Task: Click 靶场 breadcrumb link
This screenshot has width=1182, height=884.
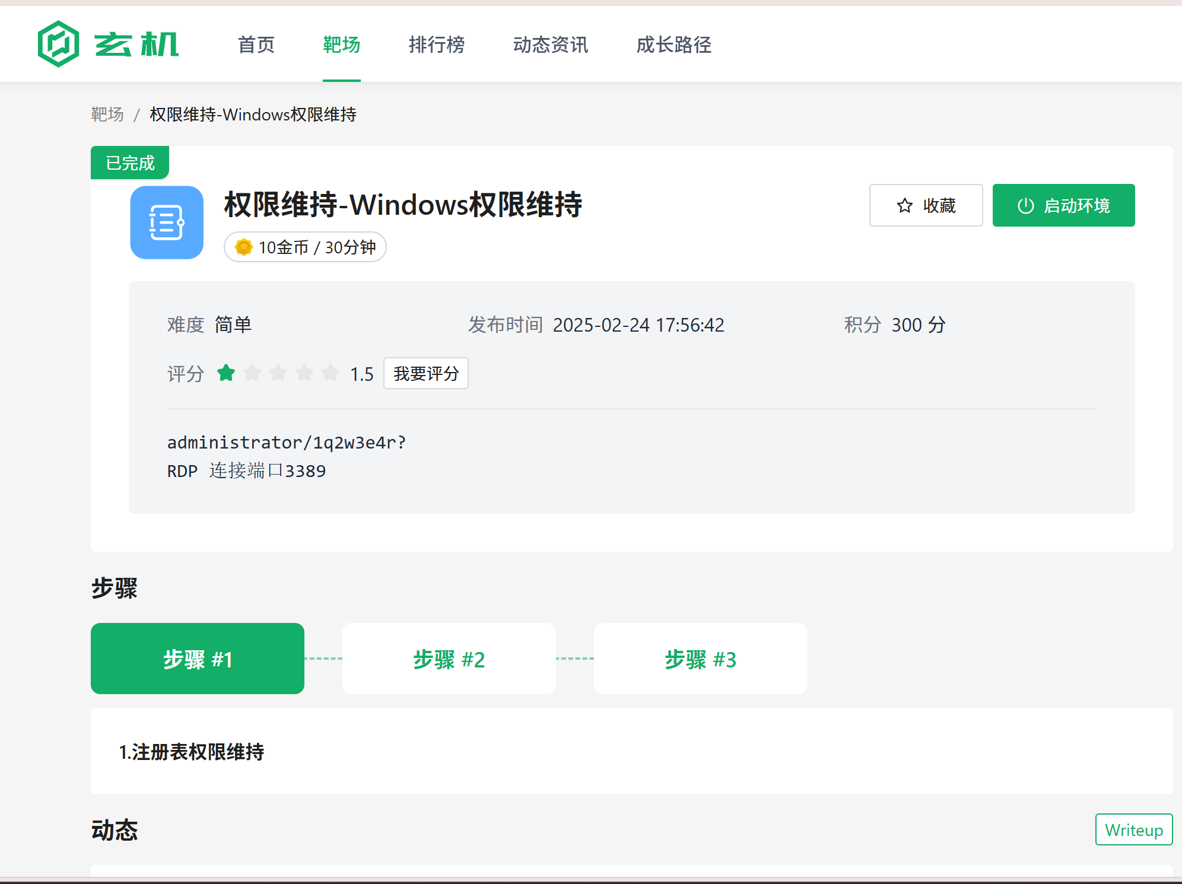Action: (107, 114)
